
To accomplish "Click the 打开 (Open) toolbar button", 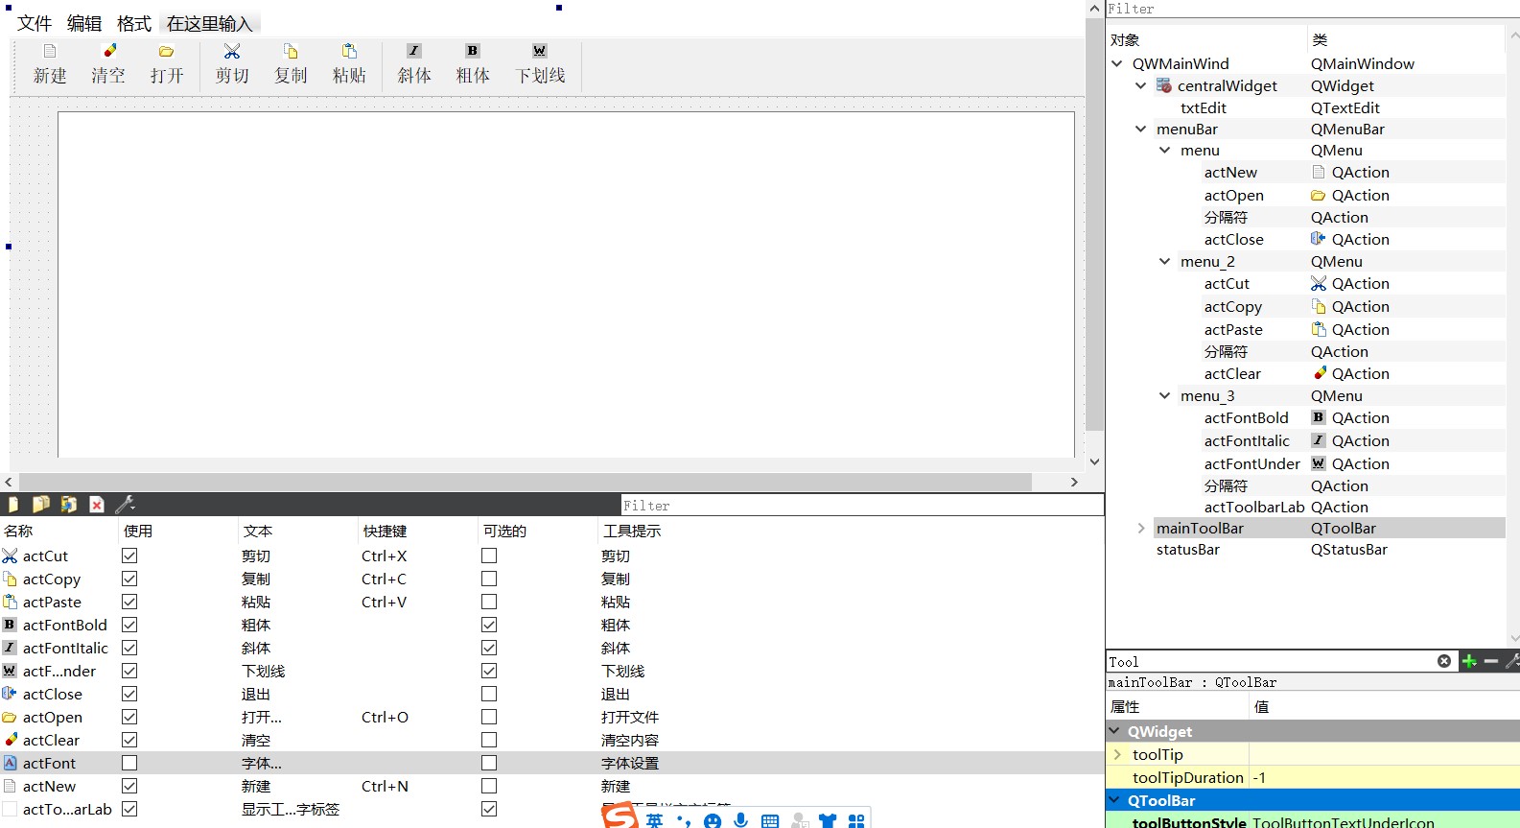I will [x=167, y=64].
